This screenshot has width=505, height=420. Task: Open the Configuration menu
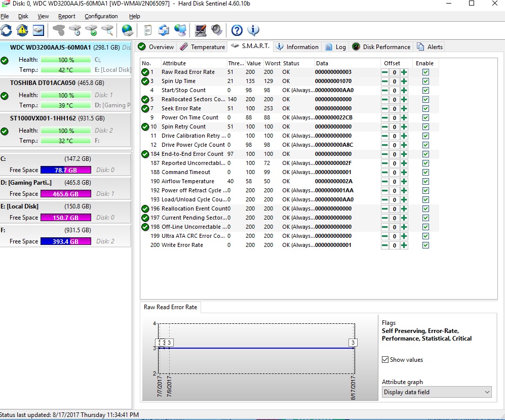[x=101, y=16]
